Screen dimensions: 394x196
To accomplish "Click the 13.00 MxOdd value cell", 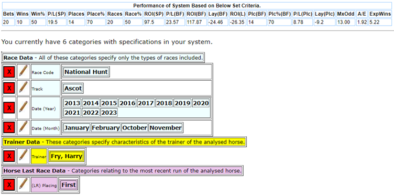I will click(346, 22).
